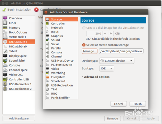162x124 pixels.
Task: Select PCI Host Device entry
Action: pyautogui.click(x=62, y=65)
